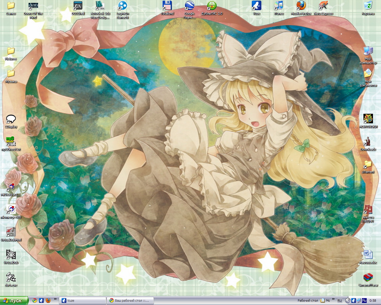Launch Vuze from Quick Launch bar
Screen dimensions: 381x305
pyautogui.click(x=41, y=301)
